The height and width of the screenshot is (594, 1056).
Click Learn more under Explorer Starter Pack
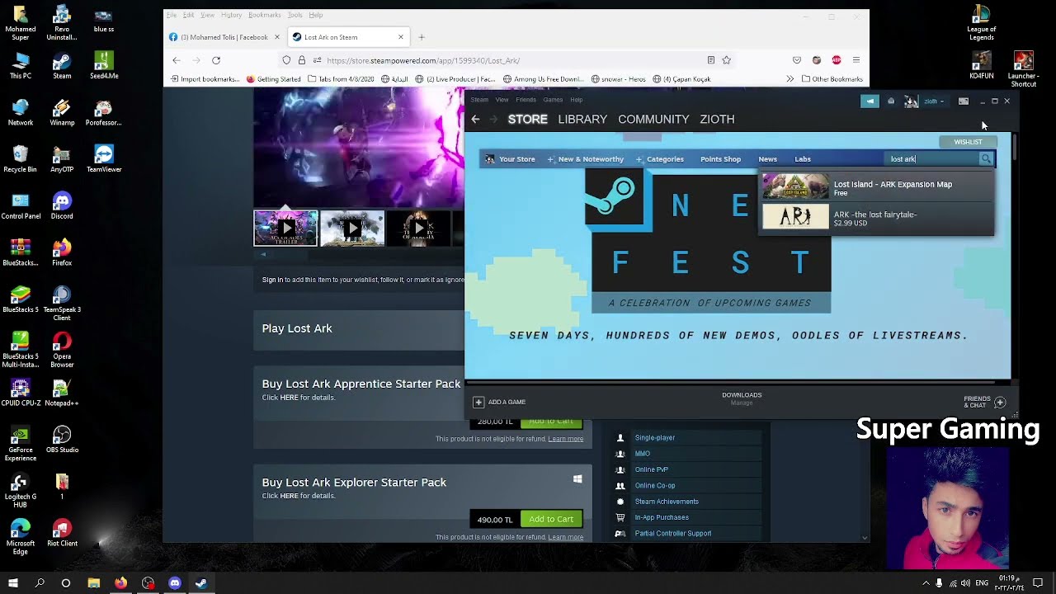[566, 538]
